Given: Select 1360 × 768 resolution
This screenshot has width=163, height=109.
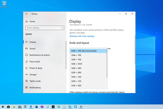Looking at the screenshot, I should click(88, 60).
